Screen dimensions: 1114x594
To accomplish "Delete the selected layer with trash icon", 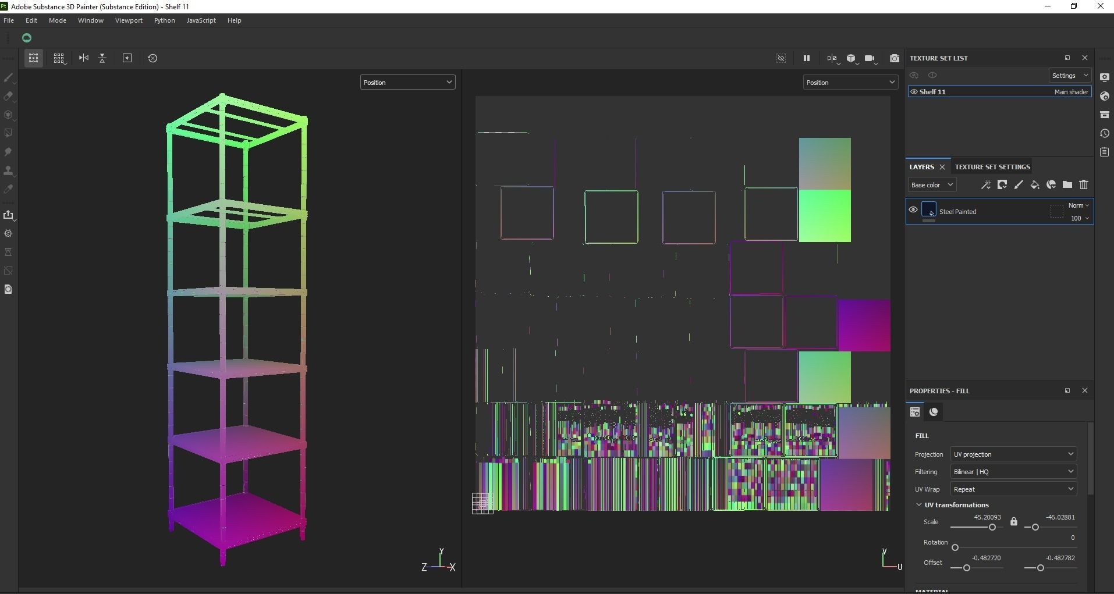I will (1084, 185).
